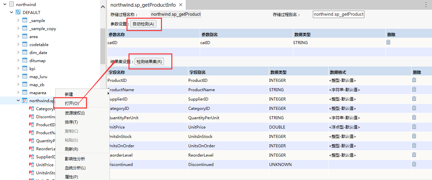Expand the maparea node
This screenshot has height=180, width=432.
[18, 93]
